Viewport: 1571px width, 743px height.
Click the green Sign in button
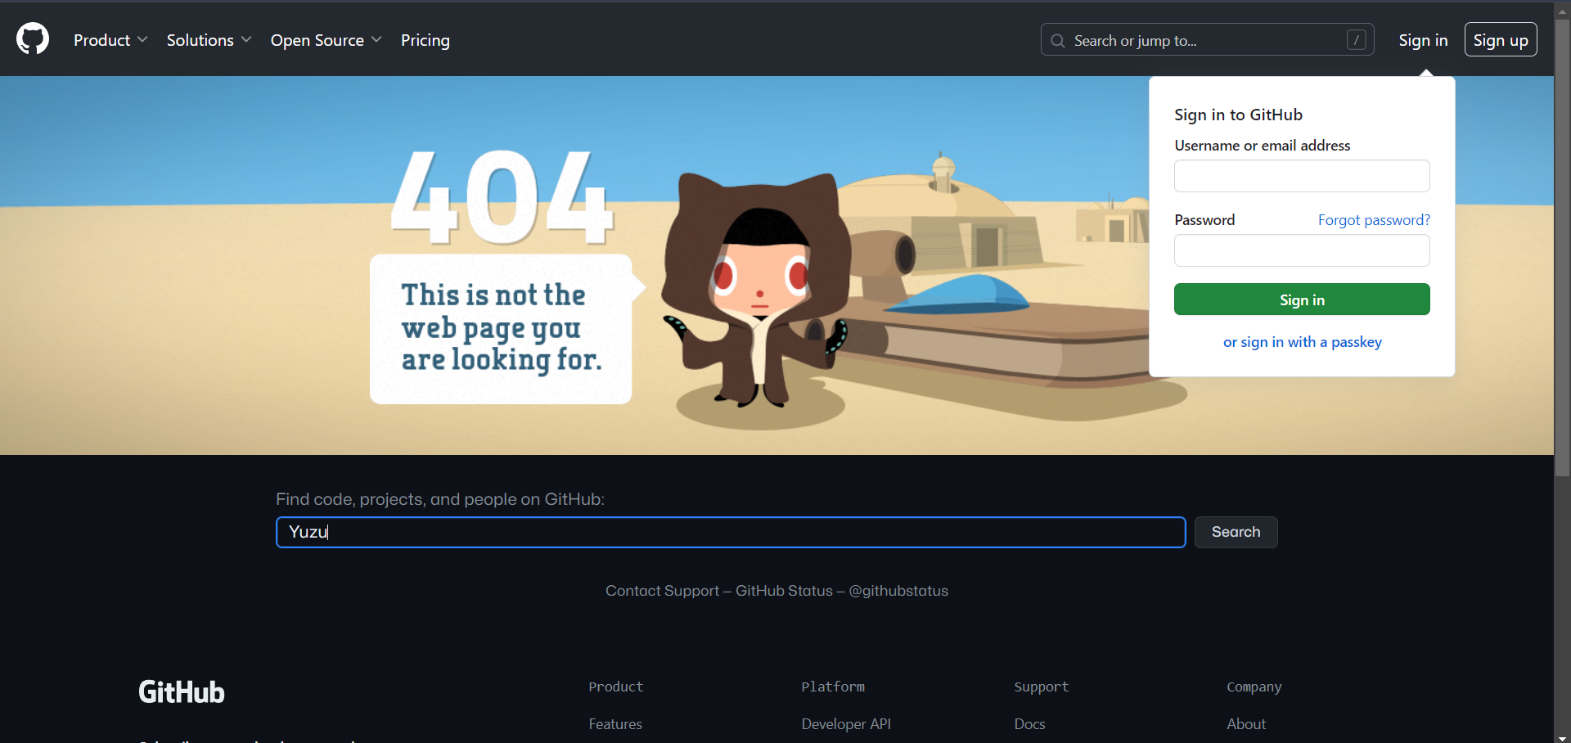tap(1302, 299)
